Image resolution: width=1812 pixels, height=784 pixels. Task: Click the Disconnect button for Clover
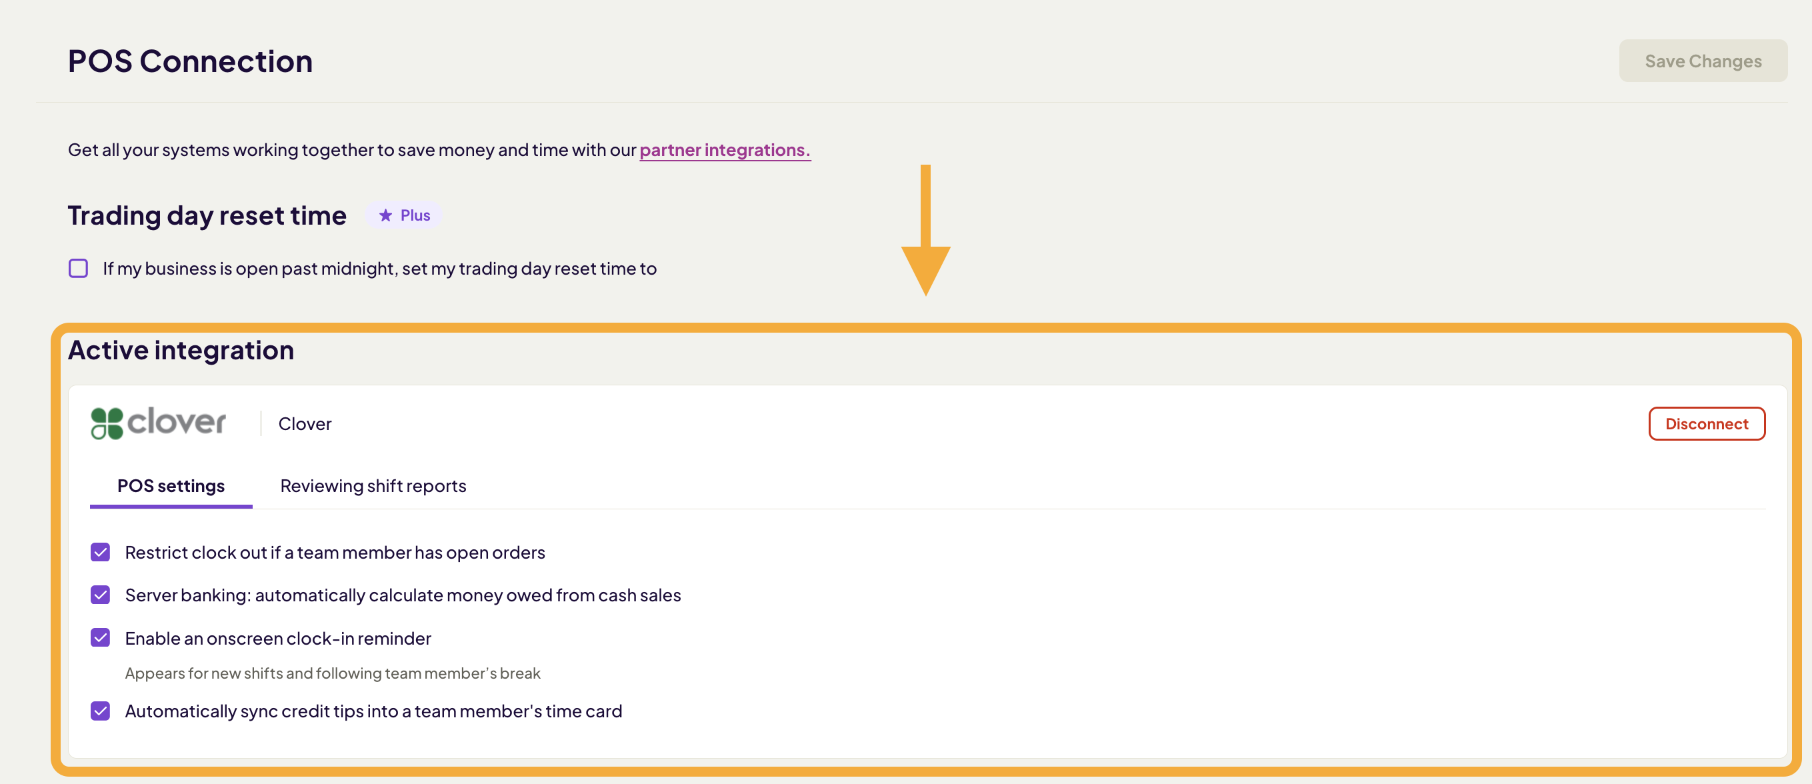click(x=1707, y=423)
